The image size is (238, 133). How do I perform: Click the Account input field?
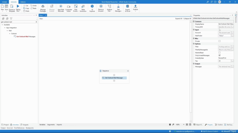click(x=225, y=33)
